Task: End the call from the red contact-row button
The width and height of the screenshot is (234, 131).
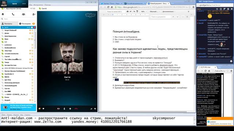Action: (x=34, y=28)
